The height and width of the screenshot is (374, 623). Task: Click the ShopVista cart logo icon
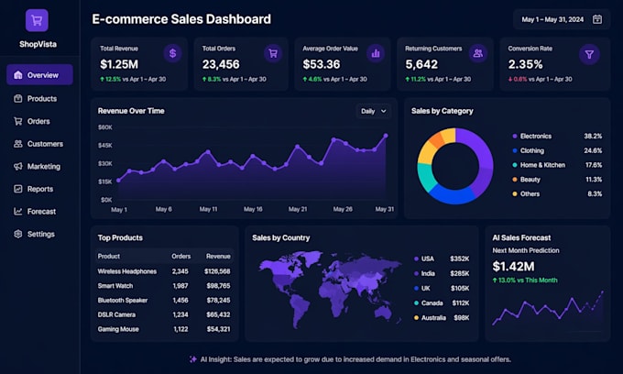click(x=37, y=20)
